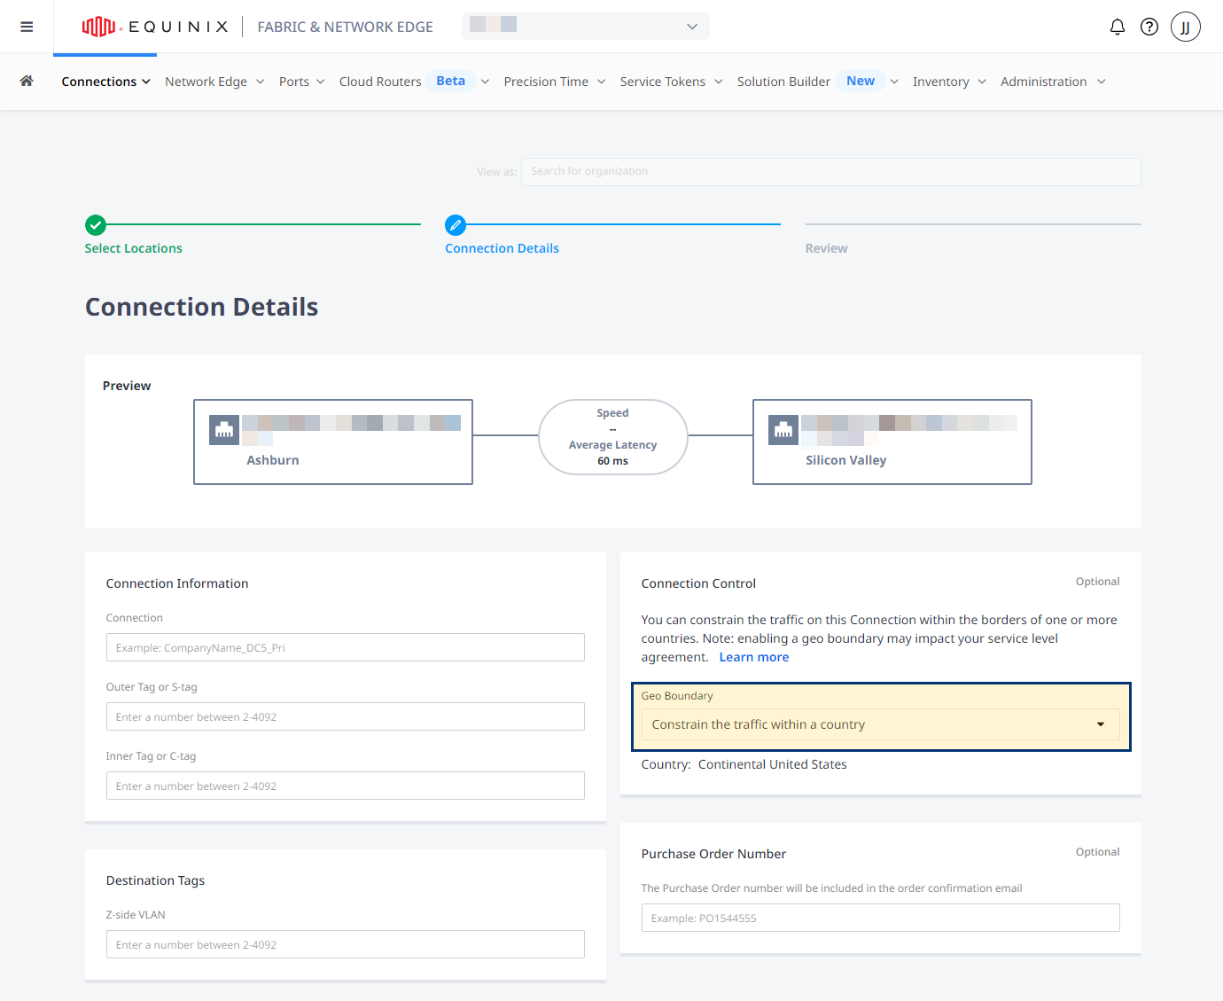Open the notifications bell

pos(1118,27)
